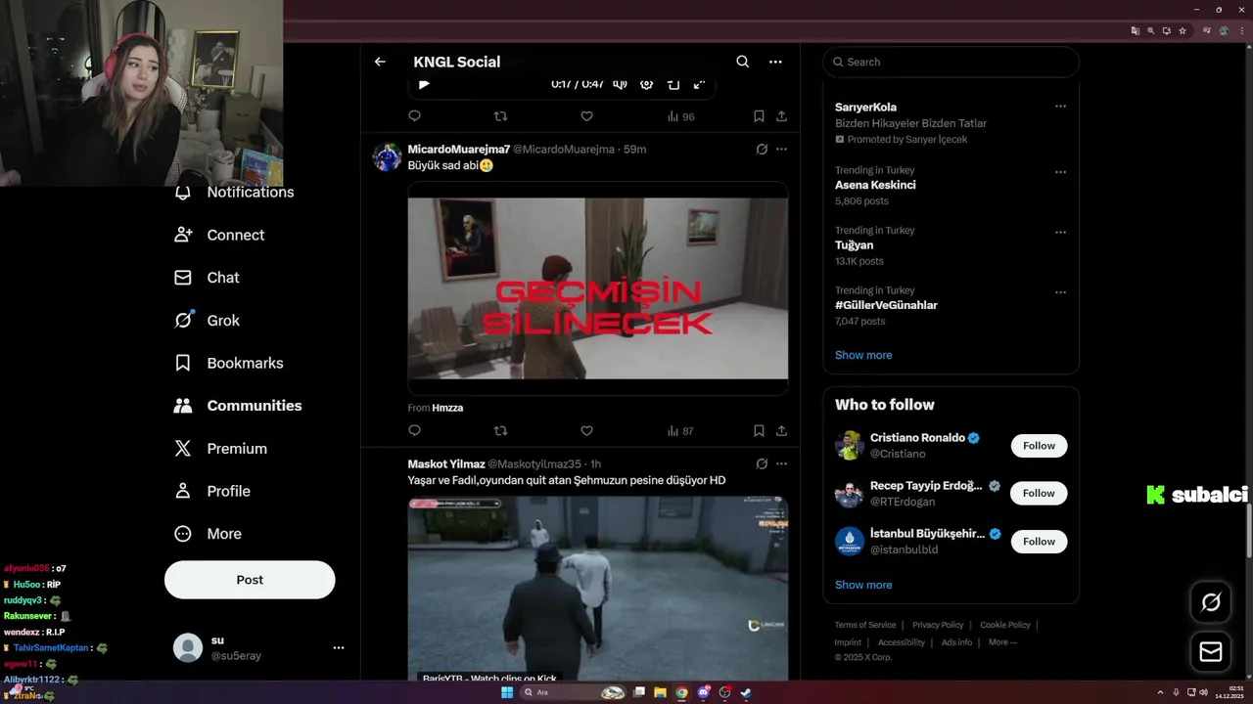Open the Asena Keskinci trending topic
This screenshot has width=1253, height=704.
click(x=875, y=185)
